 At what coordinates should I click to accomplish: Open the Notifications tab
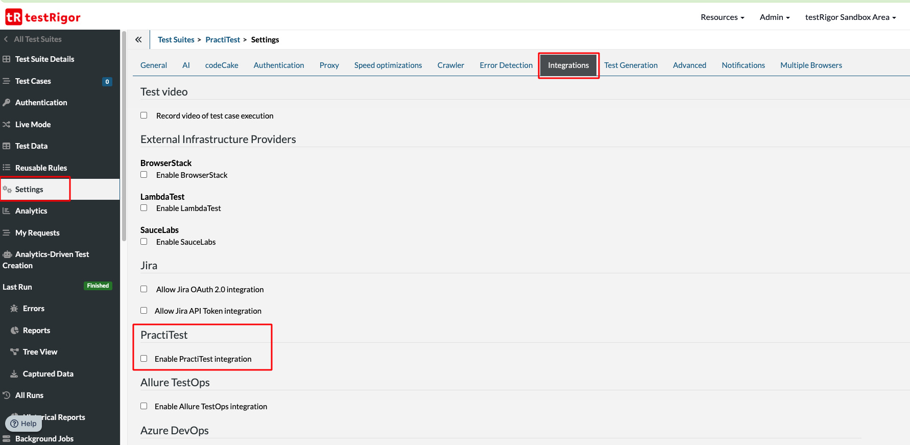[x=744, y=65]
